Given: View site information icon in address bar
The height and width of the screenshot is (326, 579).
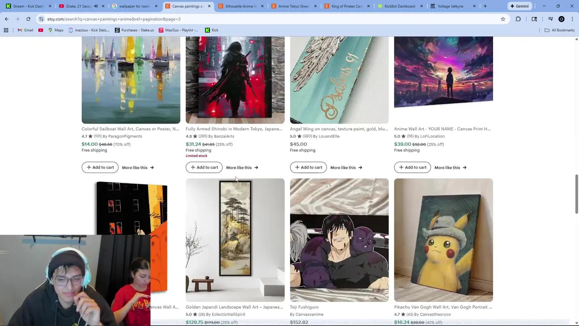Looking at the screenshot, I should [x=41, y=19].
